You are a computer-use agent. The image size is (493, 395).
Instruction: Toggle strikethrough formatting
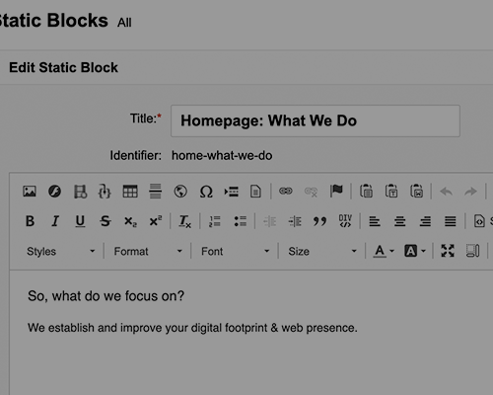tap(106, 221)
